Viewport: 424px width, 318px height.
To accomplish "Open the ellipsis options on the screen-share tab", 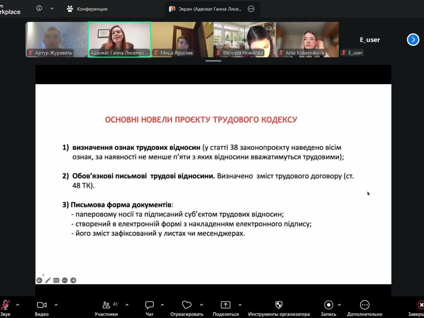I will coord(251,9).
